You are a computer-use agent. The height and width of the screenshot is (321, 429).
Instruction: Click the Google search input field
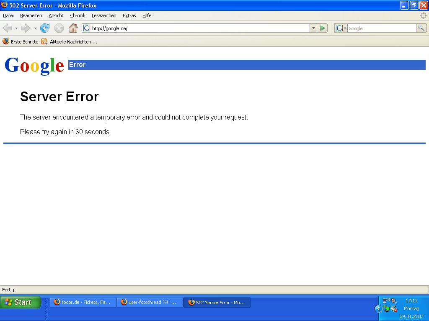click(381, 28)
